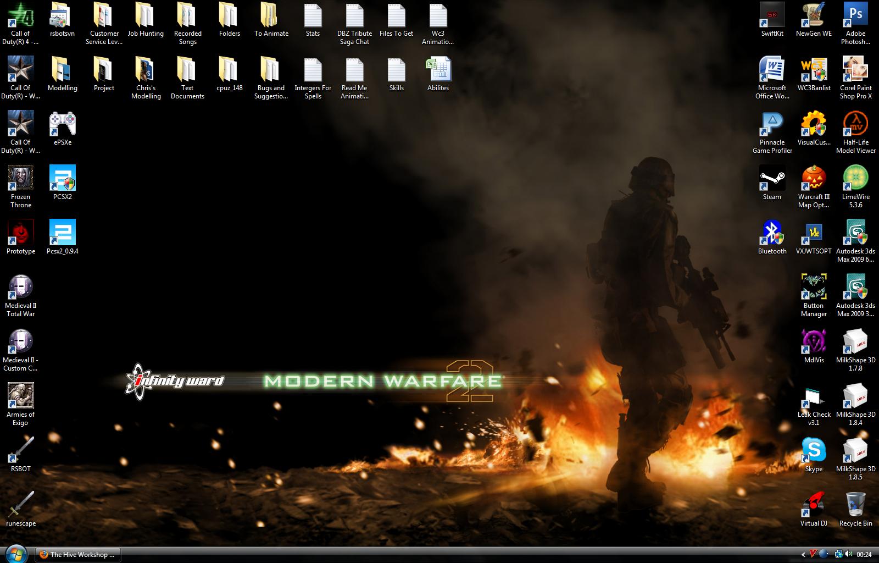Screen dimensions: 879x563
Task: Open the LimeWire 5.3.6 shortcut
Action: point(855,187)
